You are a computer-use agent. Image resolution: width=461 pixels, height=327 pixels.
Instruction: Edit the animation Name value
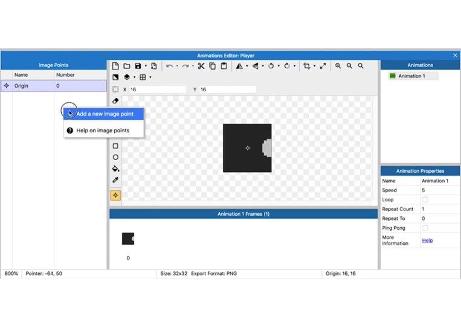pyautogui.click(x=440, y=181)
